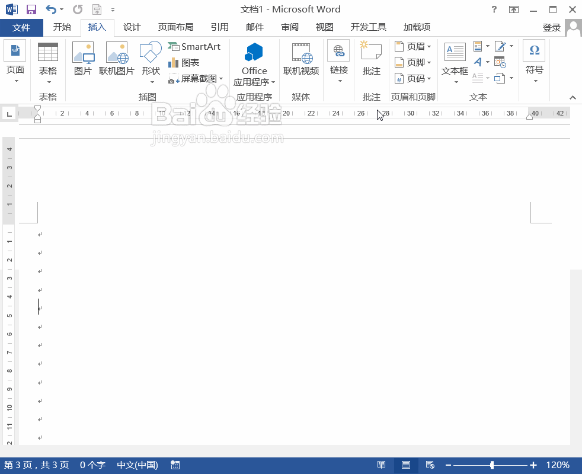Switch to Read Mode view
Viewport: 582px width, 474px height.
tap(381, 465)
